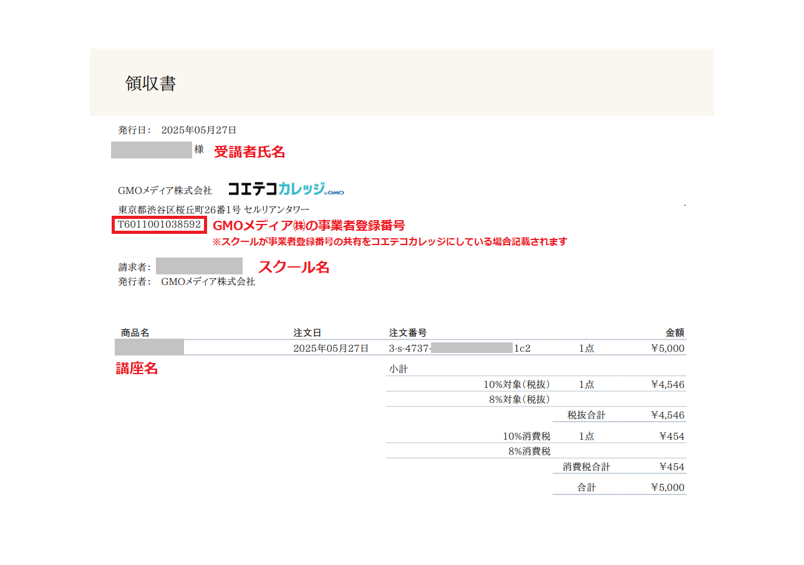Click 1点 in the 10%消費税 row
Viewport: 804px width, 565px height.
586,436
